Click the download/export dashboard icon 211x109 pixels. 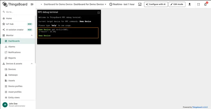(x=189, y=4)
